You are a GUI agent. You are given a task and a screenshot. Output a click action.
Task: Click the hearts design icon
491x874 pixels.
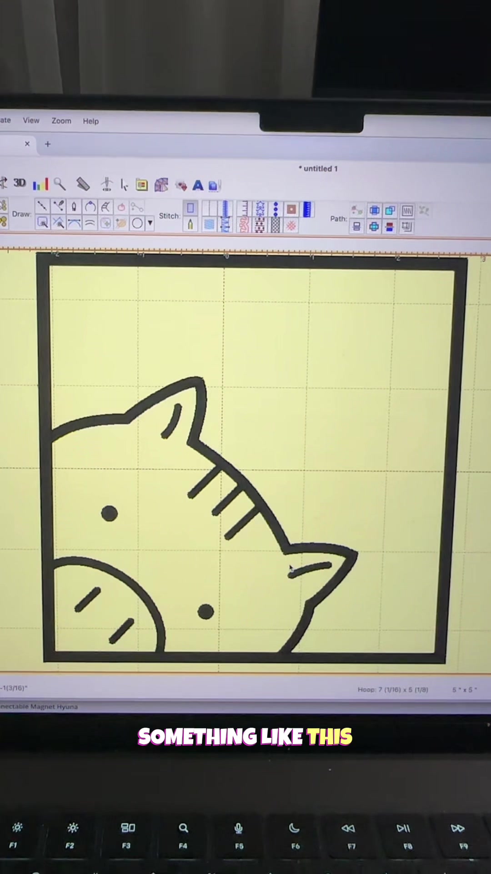181,186
